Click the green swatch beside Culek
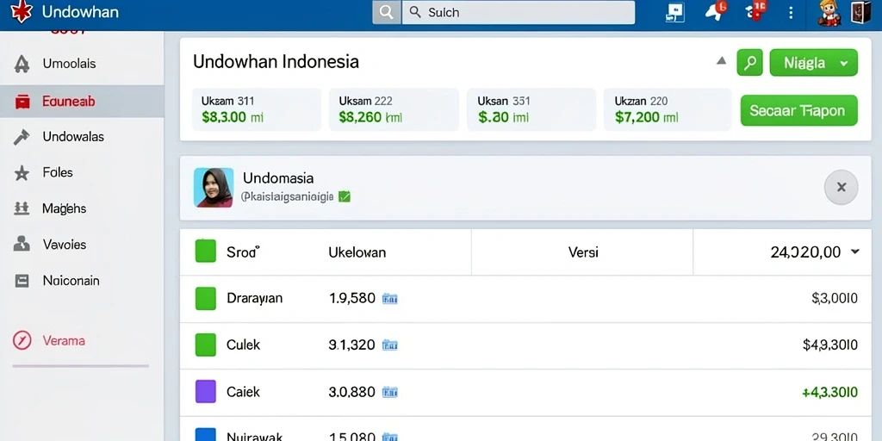This screenshot has height=441, width=882. (x=205, y=345)
